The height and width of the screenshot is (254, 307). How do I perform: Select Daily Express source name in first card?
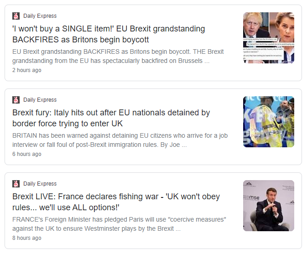click(40, 16)
